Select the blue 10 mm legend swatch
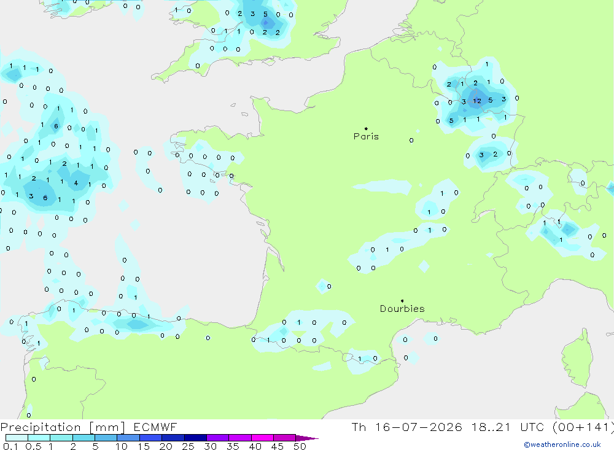 pyautogui.click(x=128, y=438)
